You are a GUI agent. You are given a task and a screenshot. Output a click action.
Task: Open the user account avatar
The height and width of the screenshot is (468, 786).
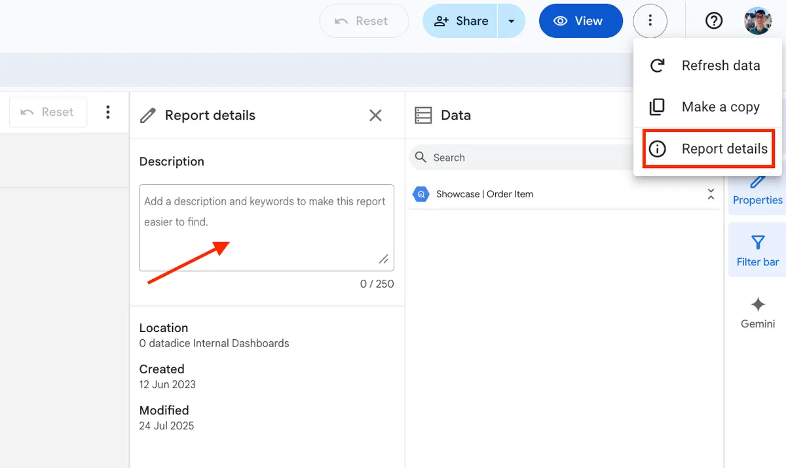tap(758, 21)
